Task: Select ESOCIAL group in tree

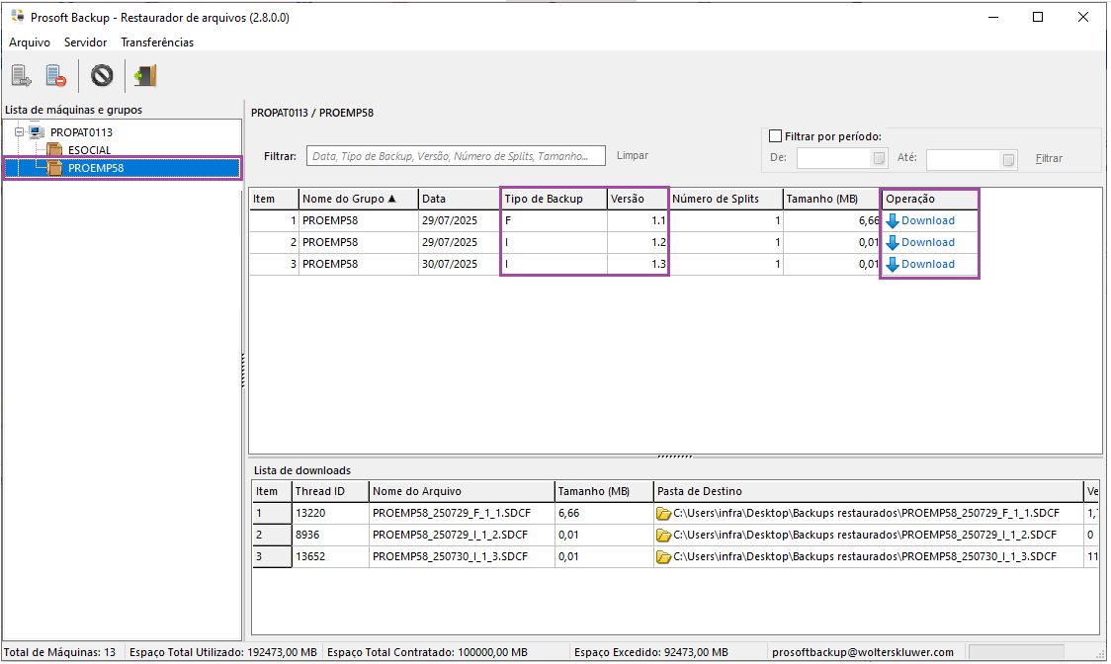Action: click(89, 150)
